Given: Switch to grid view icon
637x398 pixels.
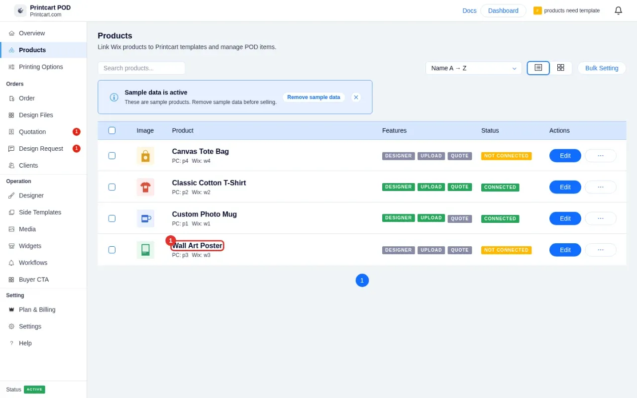Looking at the screenshot, I should (561, 68).
